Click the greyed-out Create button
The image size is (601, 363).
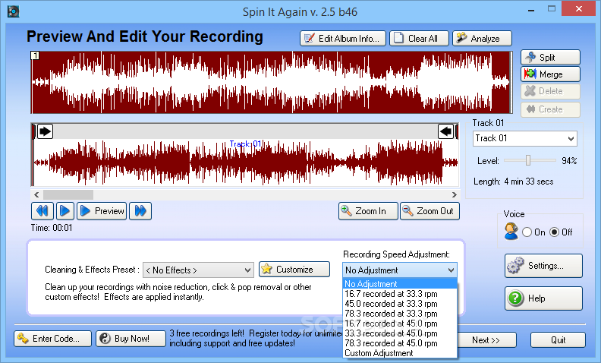pyautogui.click(x=550, y=109)
